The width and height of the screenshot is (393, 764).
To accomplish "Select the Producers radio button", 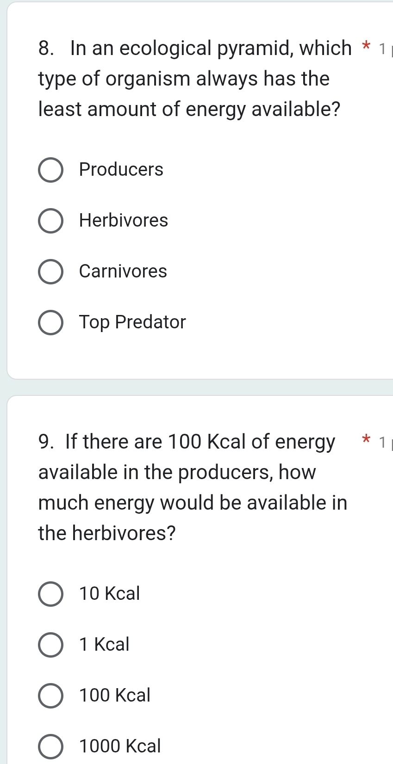I will [x=50, y=170].
